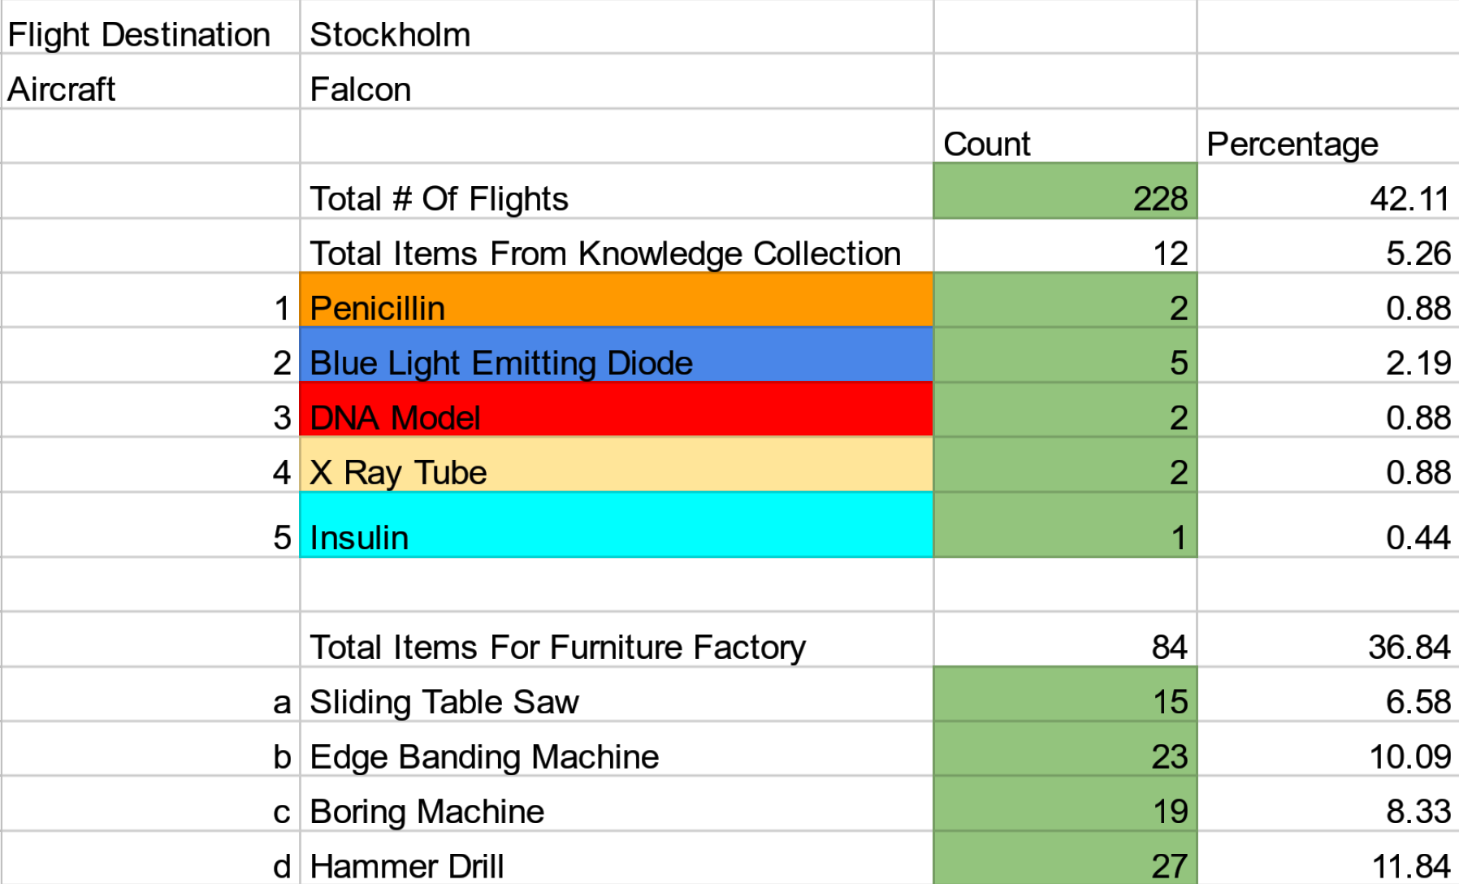Click Total Items For Furniture Factory cell
This screenshot has width=1459, height=884.
tap(616, 647)
